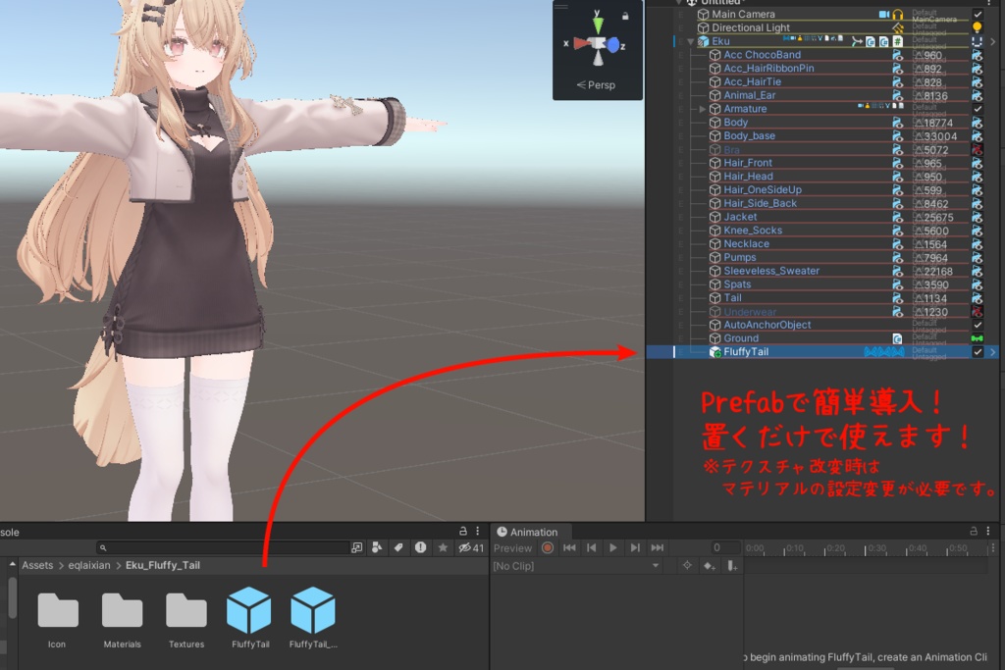Collapse the Eku object in hierarchy
This screenshot has width=1005, height=670.
click(690, 41)
